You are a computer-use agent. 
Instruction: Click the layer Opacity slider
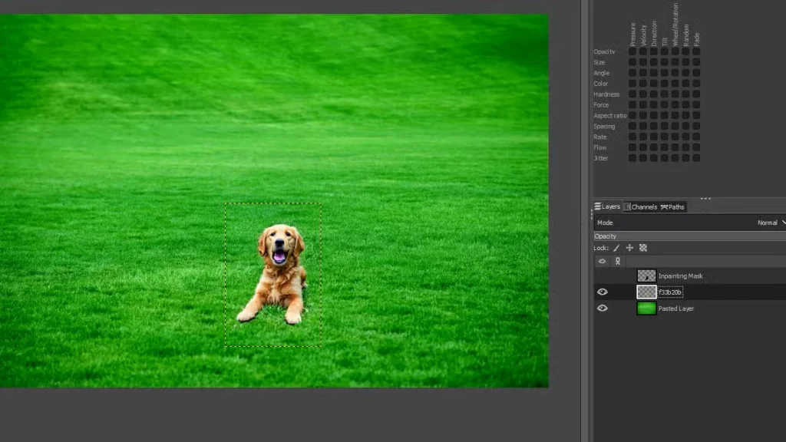click(689, 236)
